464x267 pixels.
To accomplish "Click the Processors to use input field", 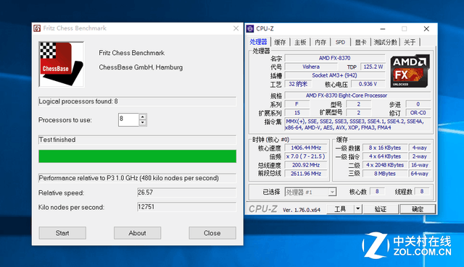I will click(128, 119).
